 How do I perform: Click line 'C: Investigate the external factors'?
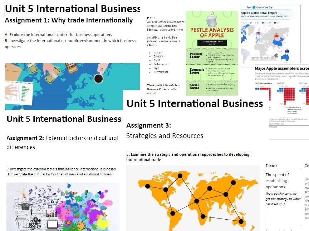click(x=62, y=169)
